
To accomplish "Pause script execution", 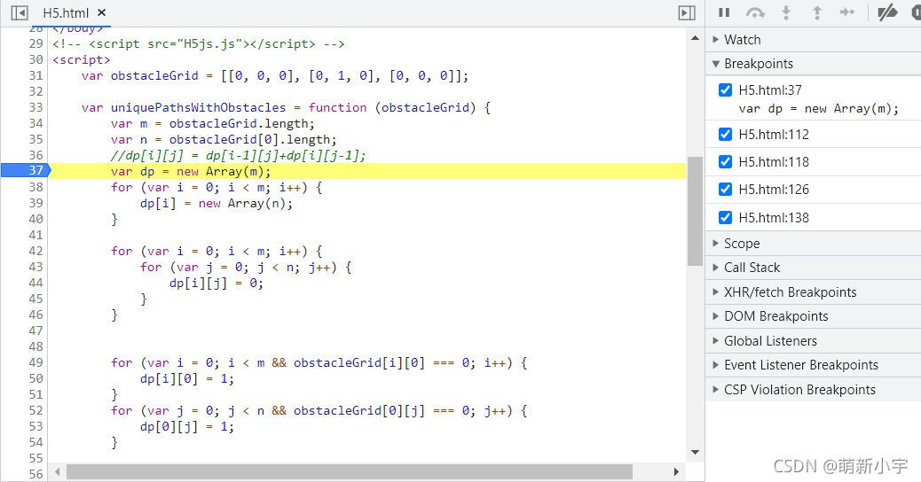I will click(724, 12).
